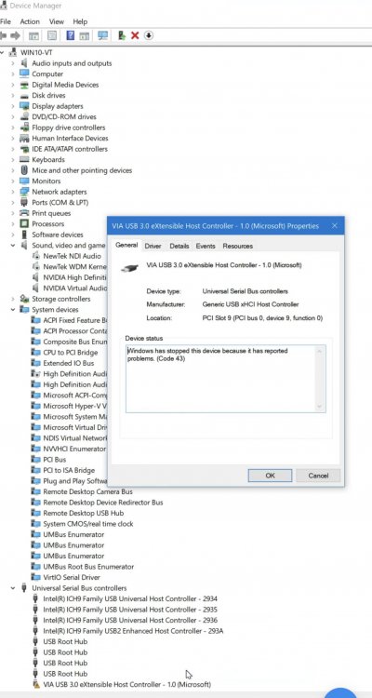372x698 pixels.
Task: Click the blue Help question-mark toolbar icon
Action: coord(71,35)
